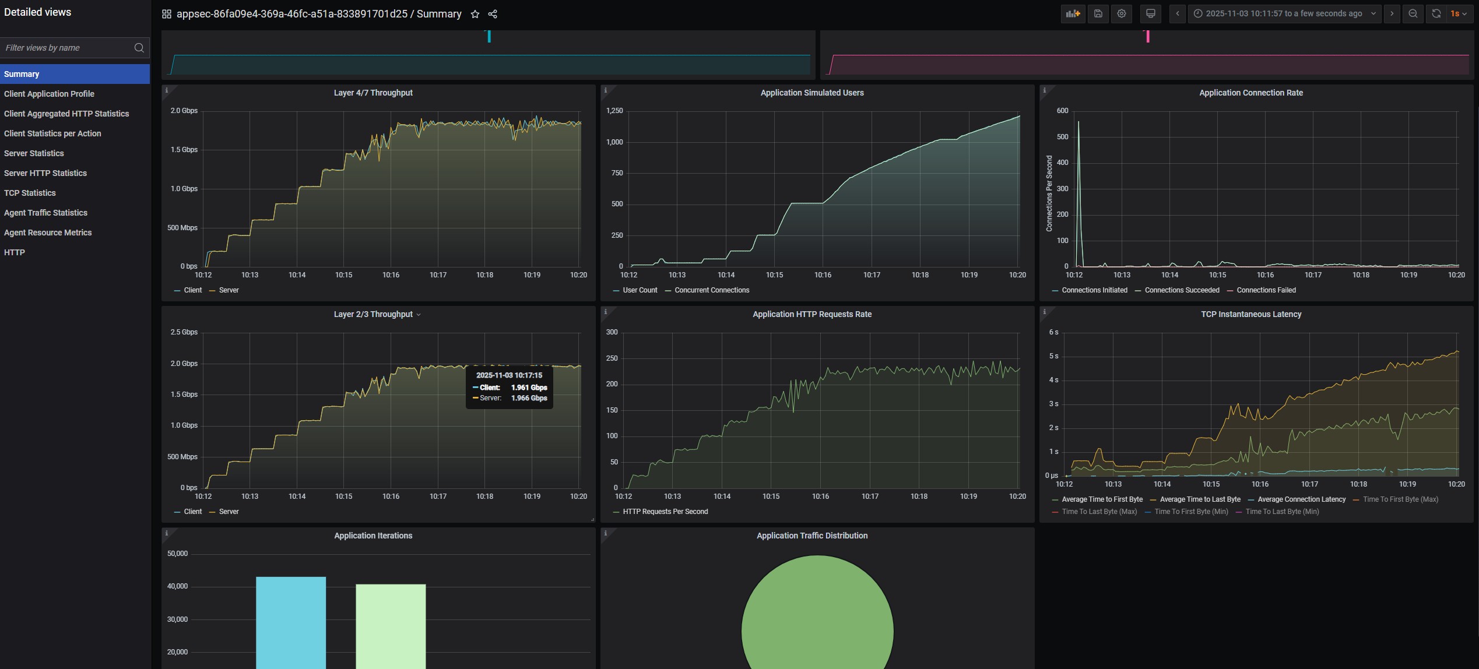The image size is (1479, 669).
Task: Open the TCP Statistics view
Action: point(30,193)
